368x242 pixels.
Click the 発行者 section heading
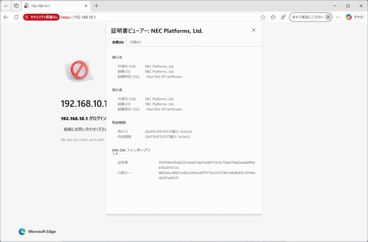coord(117,90)
